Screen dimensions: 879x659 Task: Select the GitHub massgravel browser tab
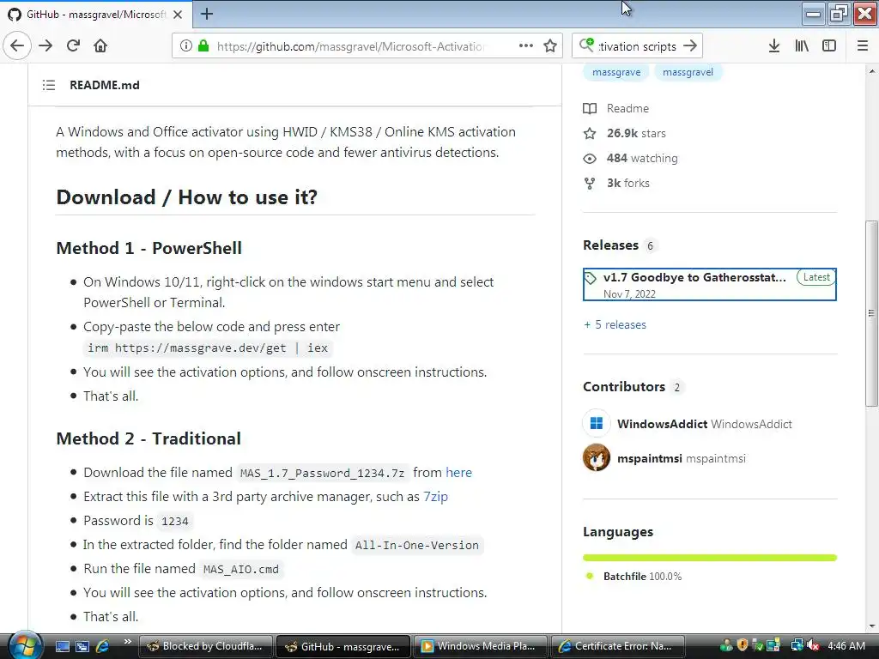pos(96,15)
